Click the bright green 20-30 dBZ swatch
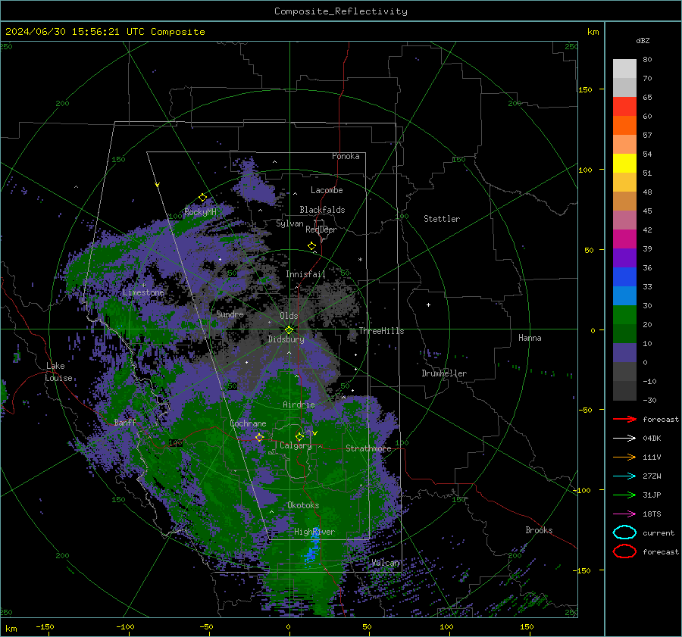This screenshot has width=682, height=637. click(624, 315)
